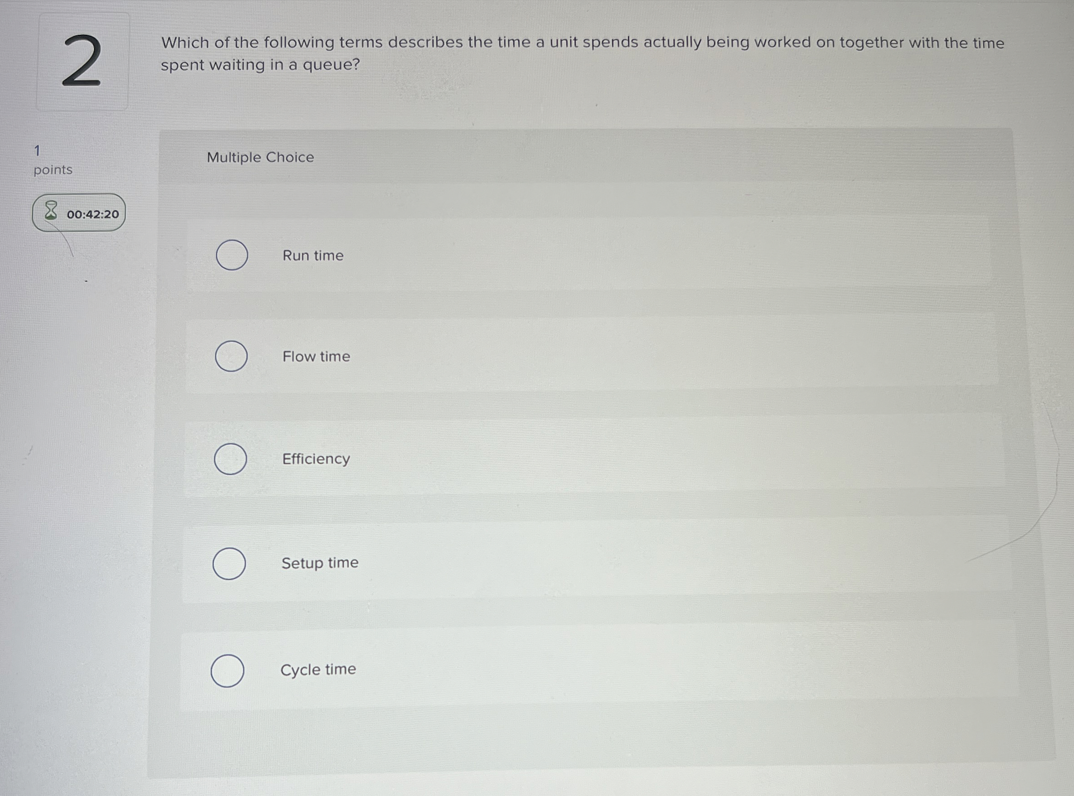Click the 1 points label
The image size is (1074, 796).
point(52,160)
